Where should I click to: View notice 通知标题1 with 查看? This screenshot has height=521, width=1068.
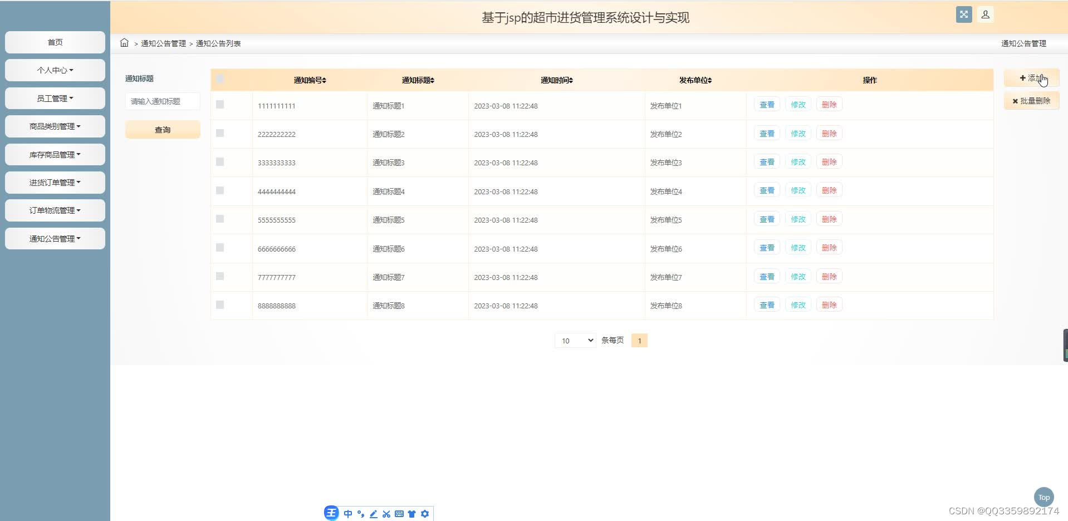click(767, 105)
